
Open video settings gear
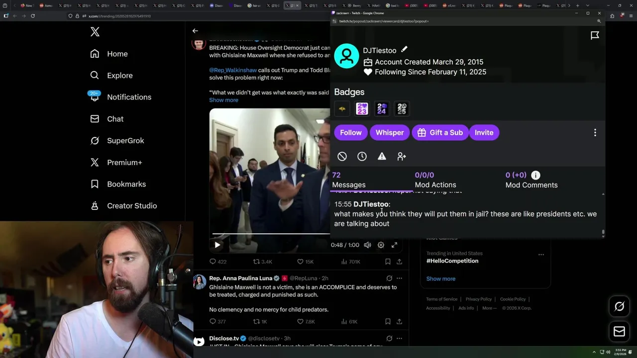[381, 245]
